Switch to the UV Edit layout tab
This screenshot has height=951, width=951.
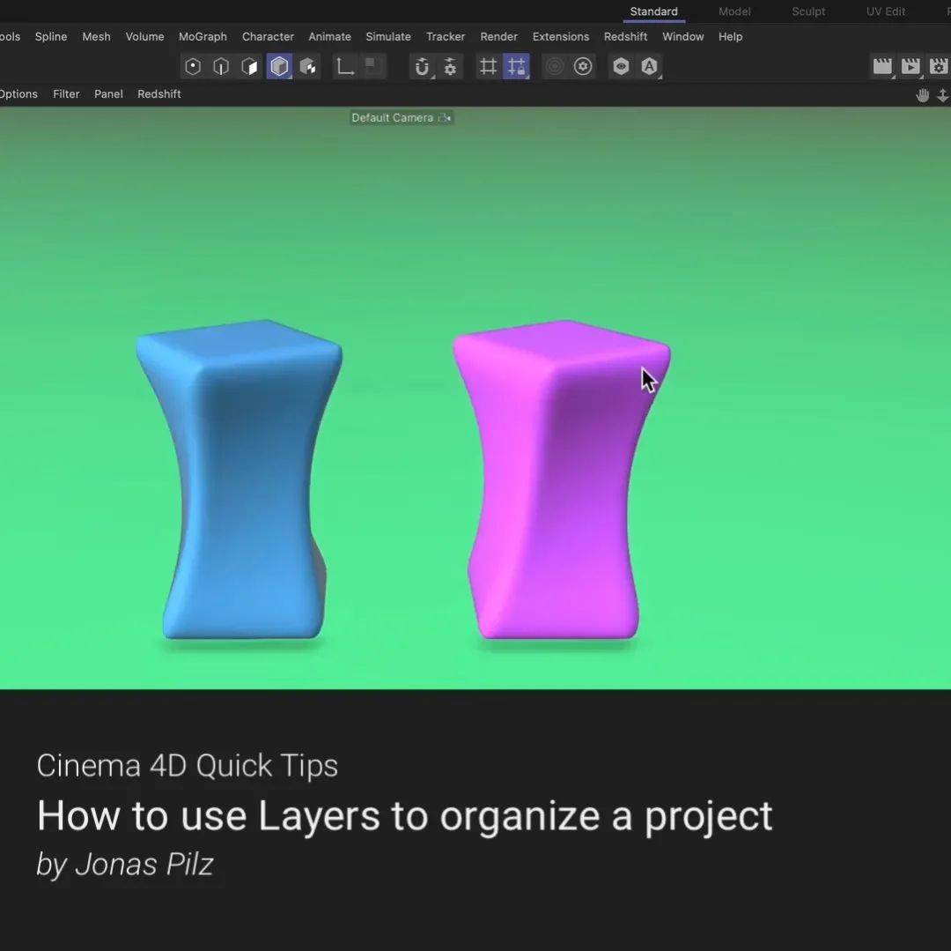pyautogui.click(x=886, y=11)
